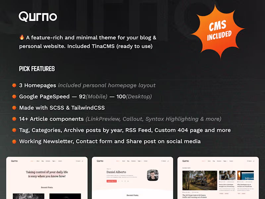Click the red button under Daniel Alberto
265x199 pixels.
pyautogui.click(x=112, y=181)
